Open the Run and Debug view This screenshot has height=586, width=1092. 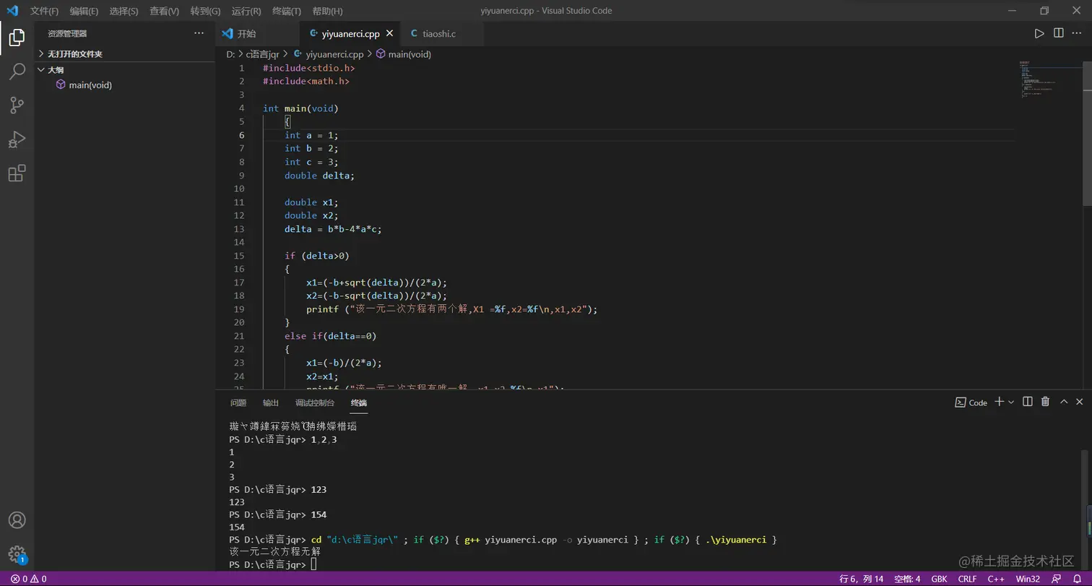[x=17, y=139]
